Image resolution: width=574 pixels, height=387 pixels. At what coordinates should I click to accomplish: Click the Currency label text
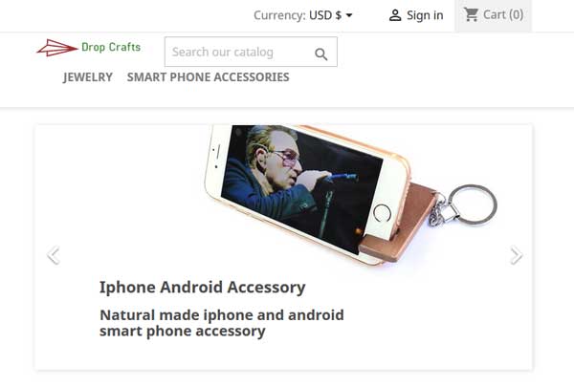[x=279, y=15]
